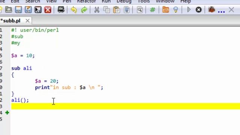This screenshot has width=240, height=135.
Task: Open the Debug menu
Action: [x=124, y=1]
